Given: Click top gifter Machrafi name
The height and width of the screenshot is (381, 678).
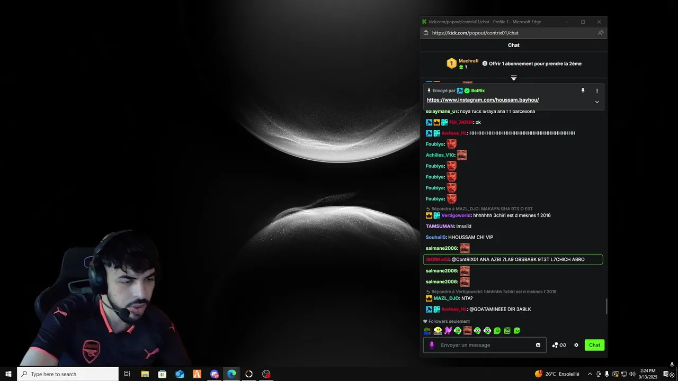Looking at the screenshot, I should 468,61.
